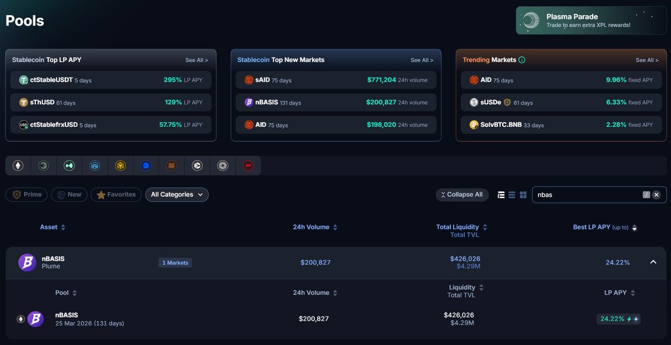Screen dimensions: 671x345
Task: Toggle the Prime filter
Action: pyautogui.click(x=26, y=194)
